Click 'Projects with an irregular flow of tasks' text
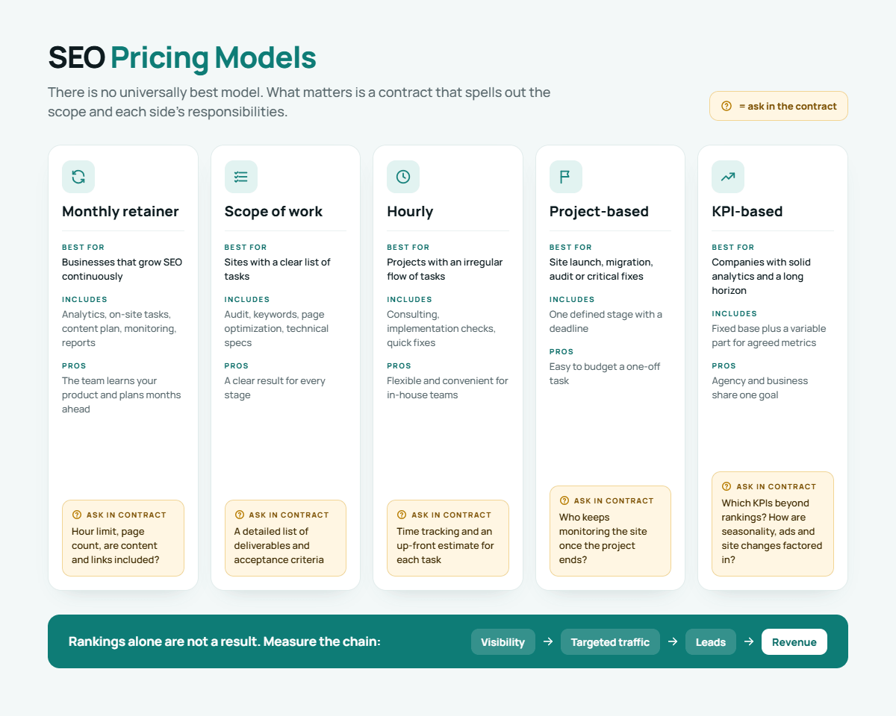This screenshot has height=716, width=896. pyautogui.click(x=445, y=269)
